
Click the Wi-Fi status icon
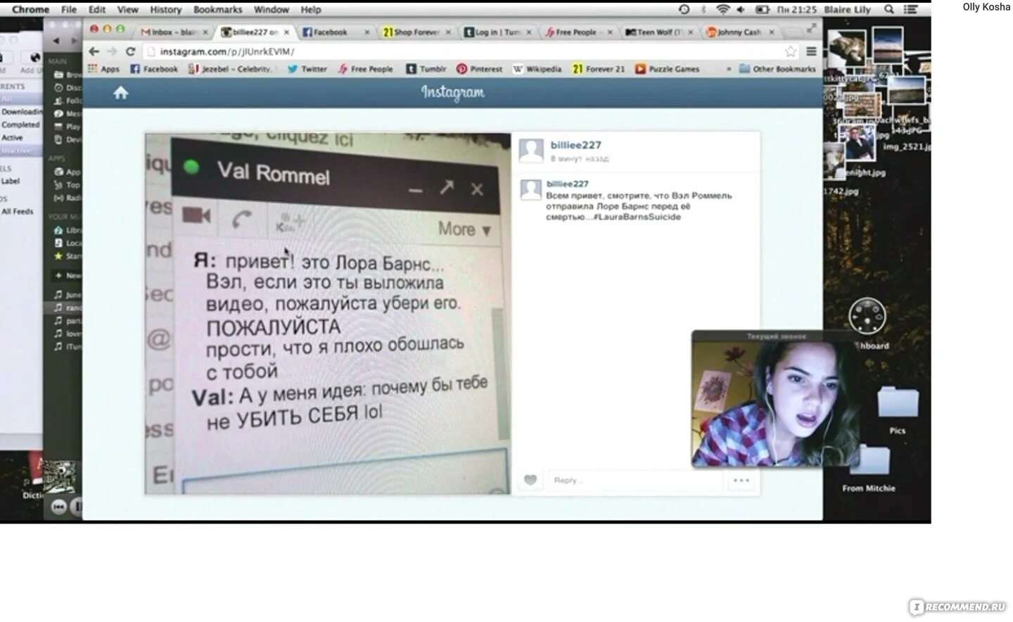(x=722, y=9)
